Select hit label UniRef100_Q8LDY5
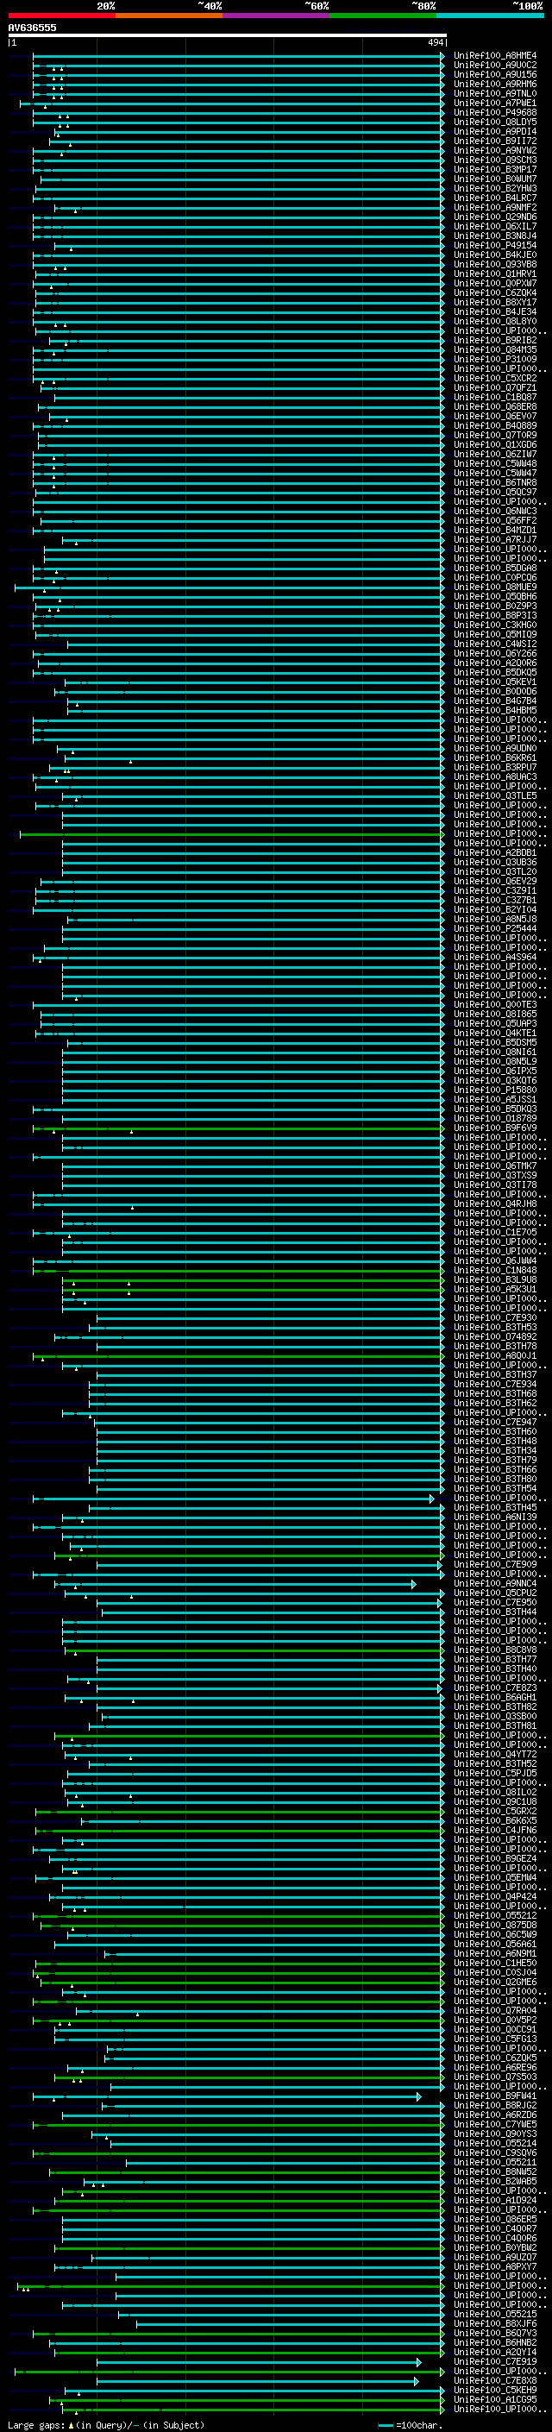This screenshot has height=2432, width=552. click(495, 122)
